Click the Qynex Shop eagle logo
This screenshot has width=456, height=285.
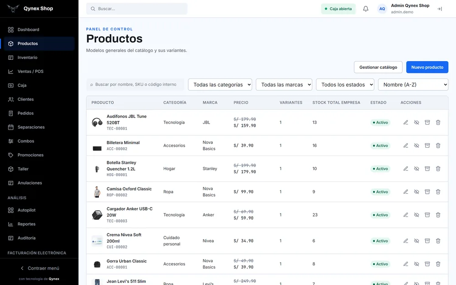point(13,8)
